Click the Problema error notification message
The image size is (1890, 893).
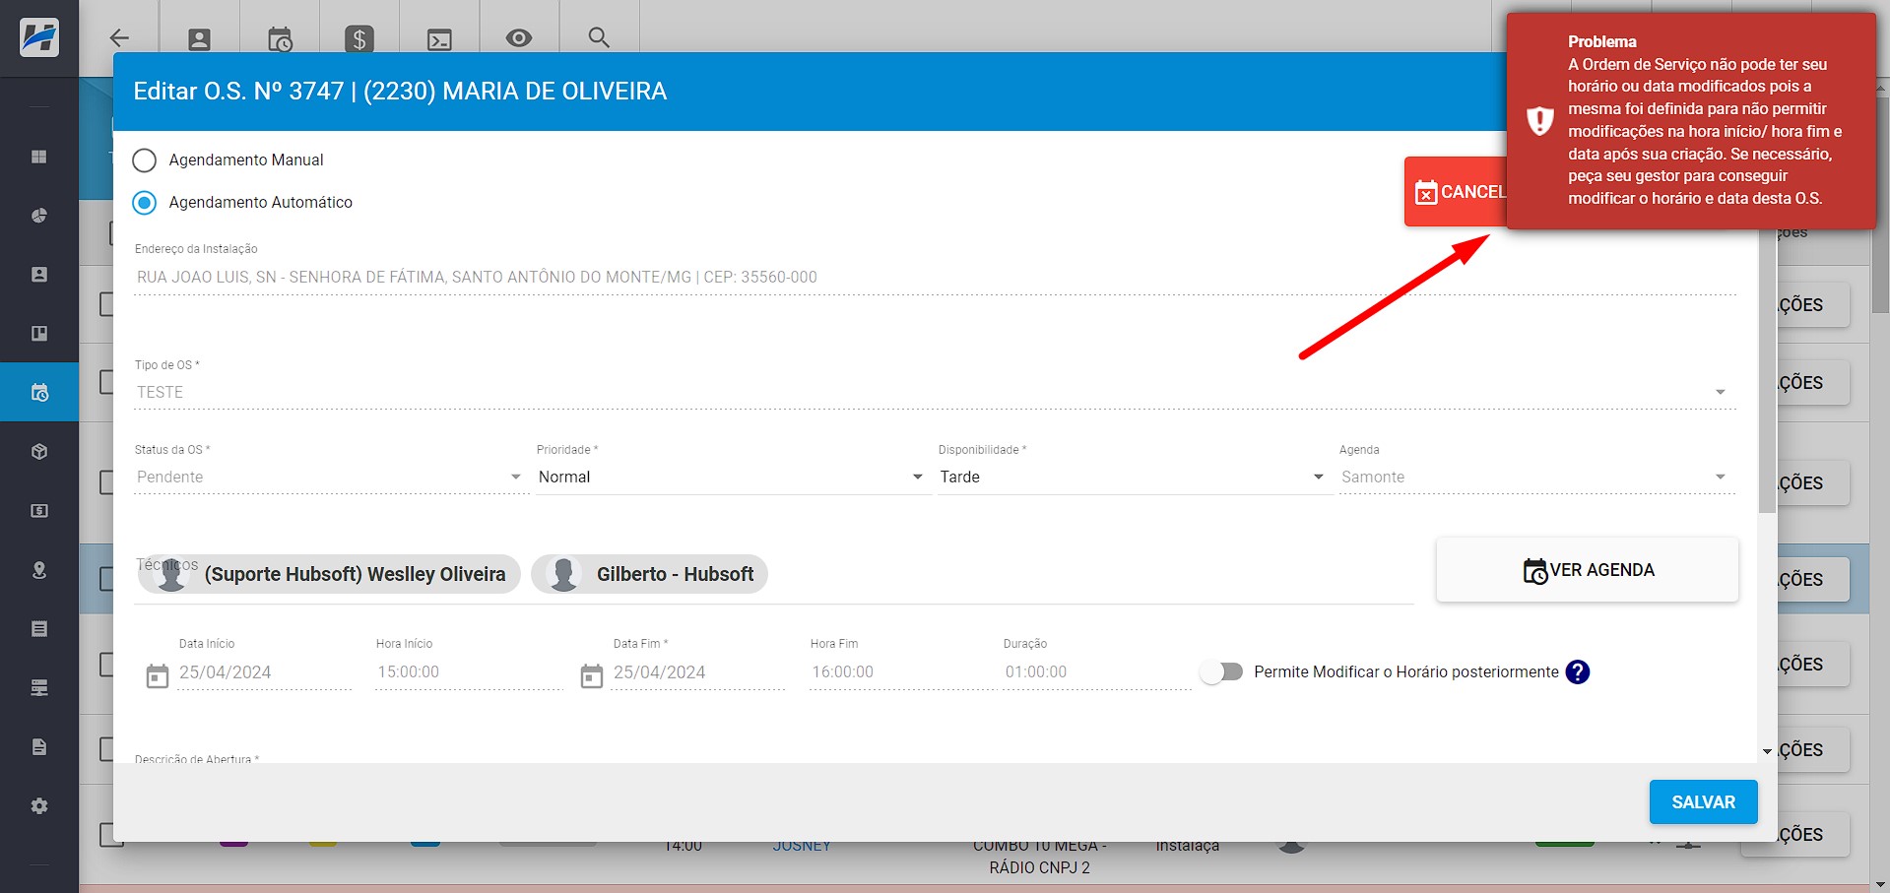pyautogui.click(x=1691, y=120)
